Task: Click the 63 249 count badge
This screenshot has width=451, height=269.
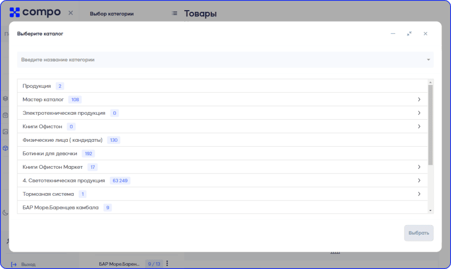Action: pos(120,181)
